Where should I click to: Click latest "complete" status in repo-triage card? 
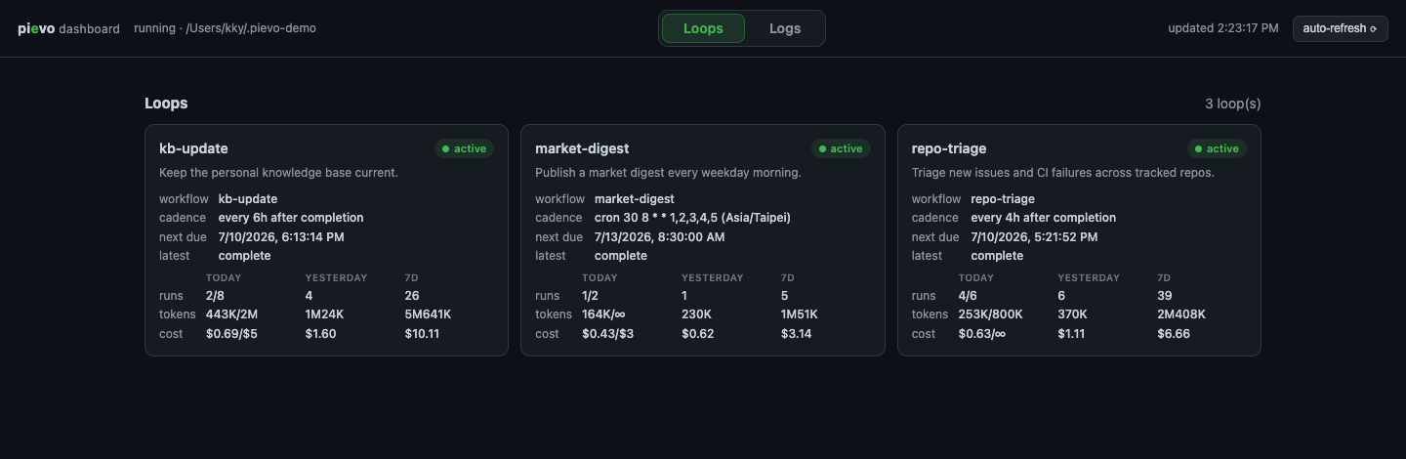click(997, 256)
